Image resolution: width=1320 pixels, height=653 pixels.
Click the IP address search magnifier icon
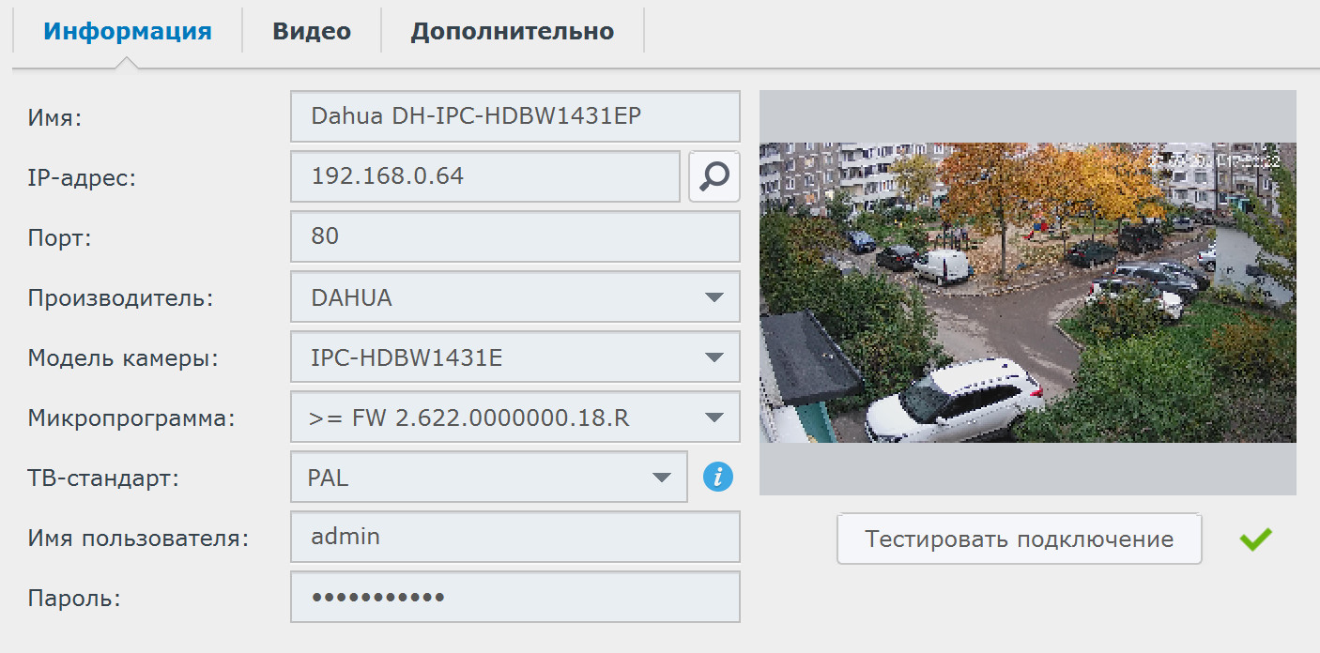pyautogui.click(x=714, y=175)
